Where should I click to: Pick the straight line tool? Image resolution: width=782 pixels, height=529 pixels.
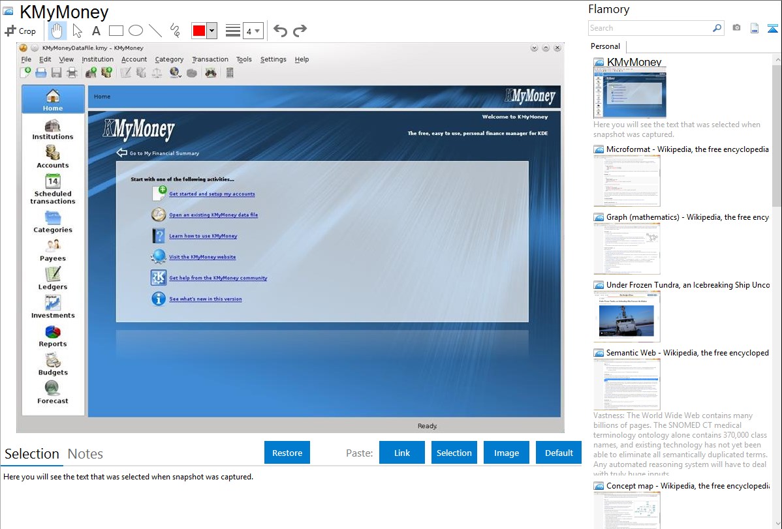pyautogui.click(x=155, y=31)
